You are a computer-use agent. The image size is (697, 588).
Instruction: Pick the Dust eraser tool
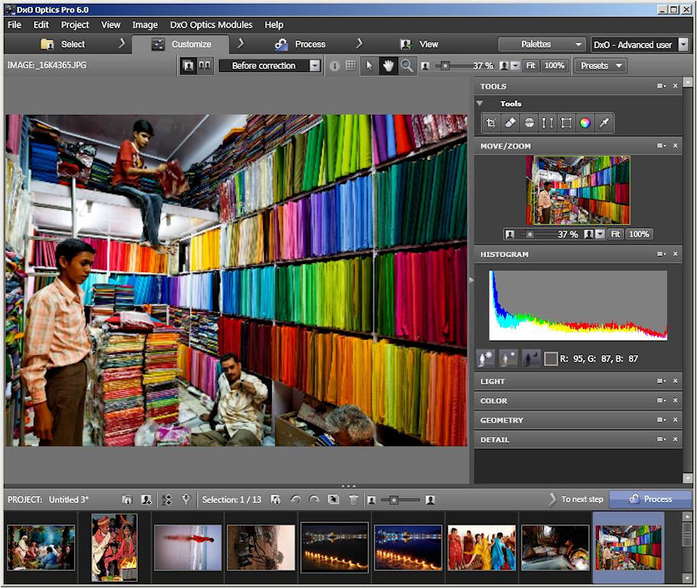click(510, 122)
